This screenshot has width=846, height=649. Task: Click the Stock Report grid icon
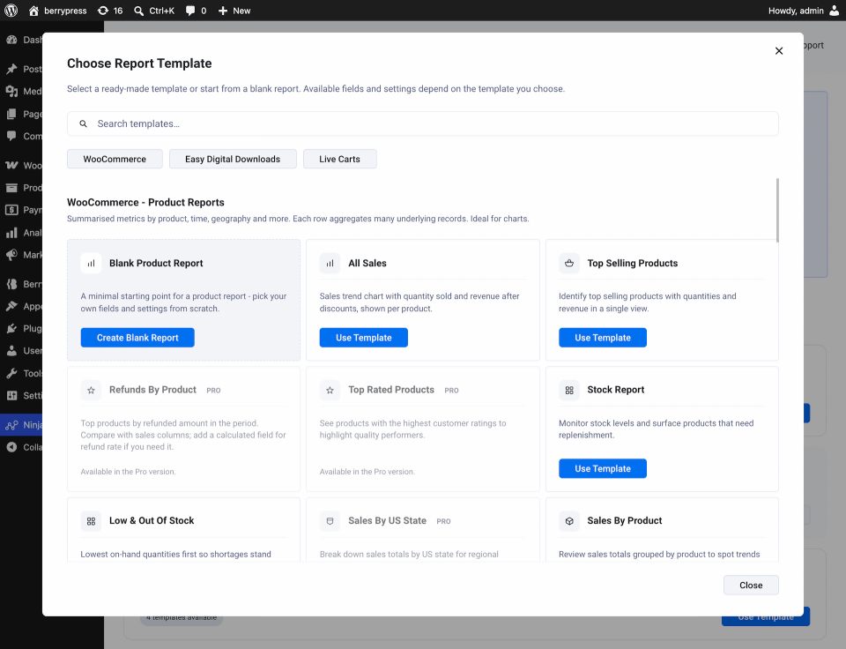pyautogui.click(x=569, y=390)
